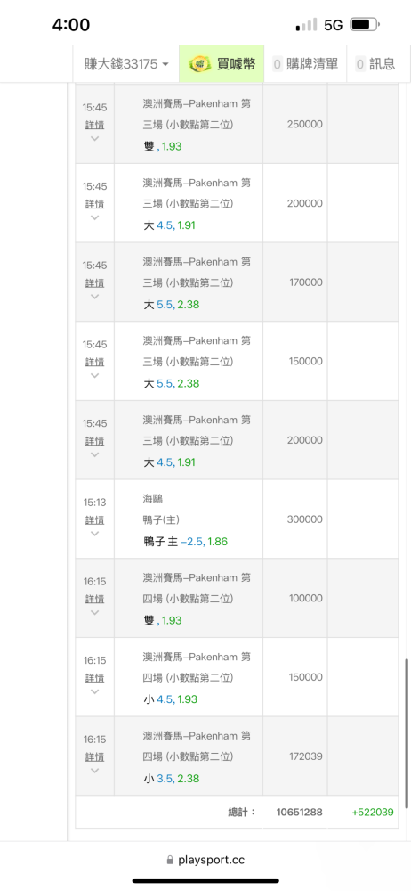Click the page vertical scrollbar thumb
This screenshot has height=891, width=411.
[x=407, y=733]
